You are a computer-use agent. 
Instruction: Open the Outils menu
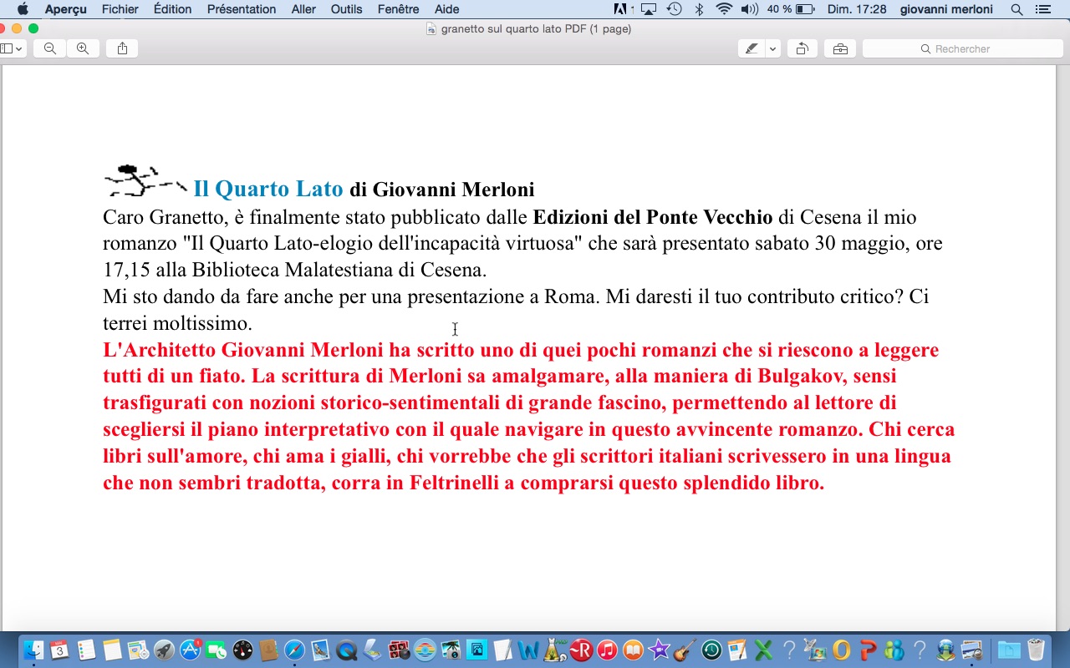pyautogui.click(x=346, y=9)
